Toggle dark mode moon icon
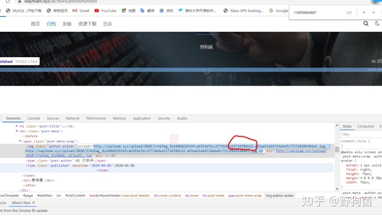This screenshot has height=217, width=382. point(377,23)
